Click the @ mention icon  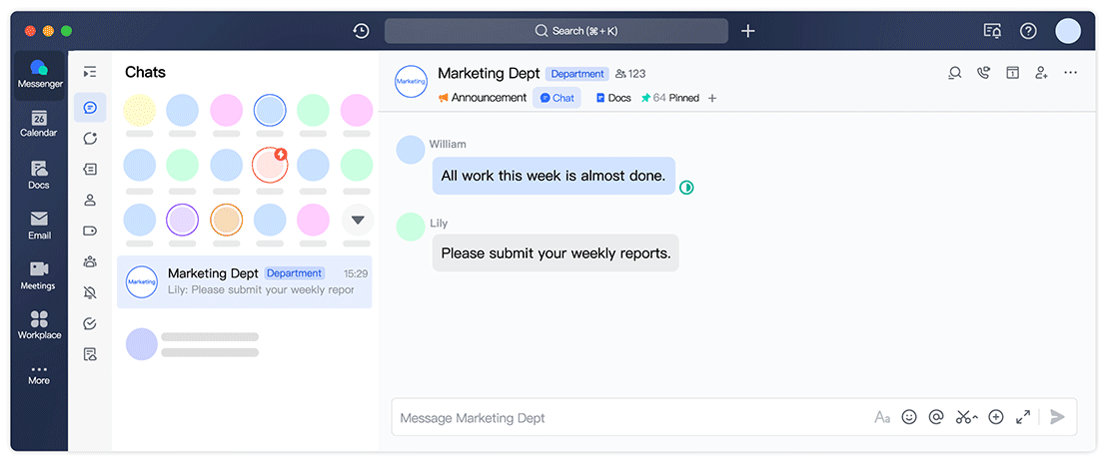click(936, 417)
